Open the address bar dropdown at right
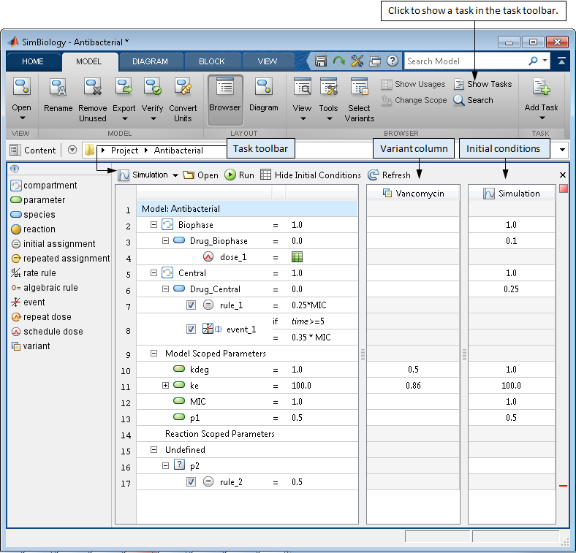 [562, 150]
